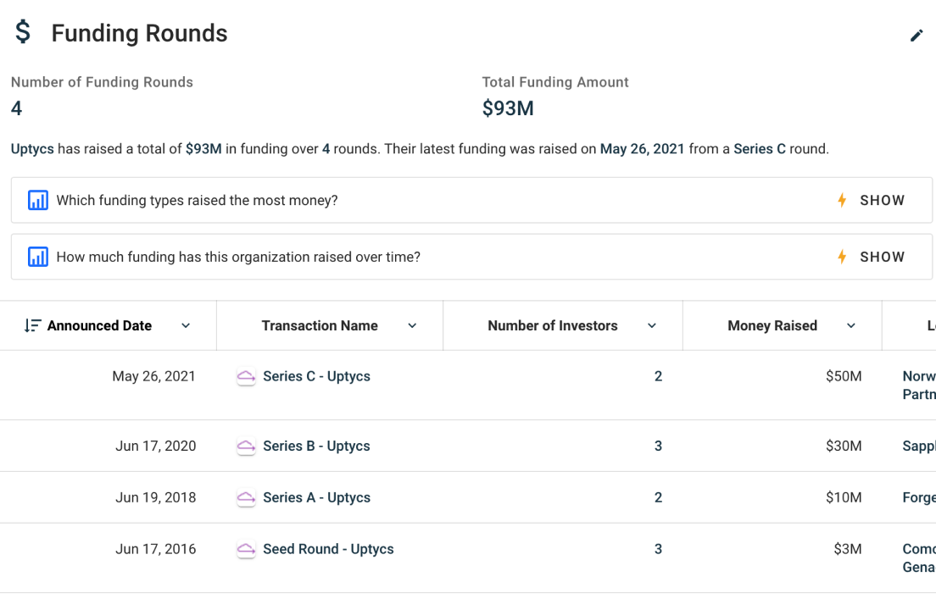Screen dimensions: 936x610
Task: Click the investor count 2 in Series C row
Action: click(x=659, y=376)
